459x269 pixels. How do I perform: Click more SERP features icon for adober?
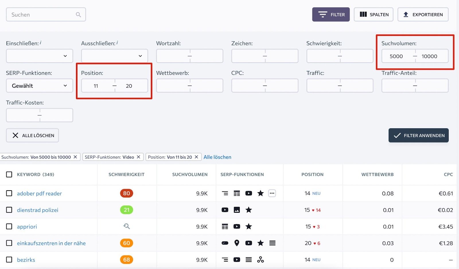[272, 193]
